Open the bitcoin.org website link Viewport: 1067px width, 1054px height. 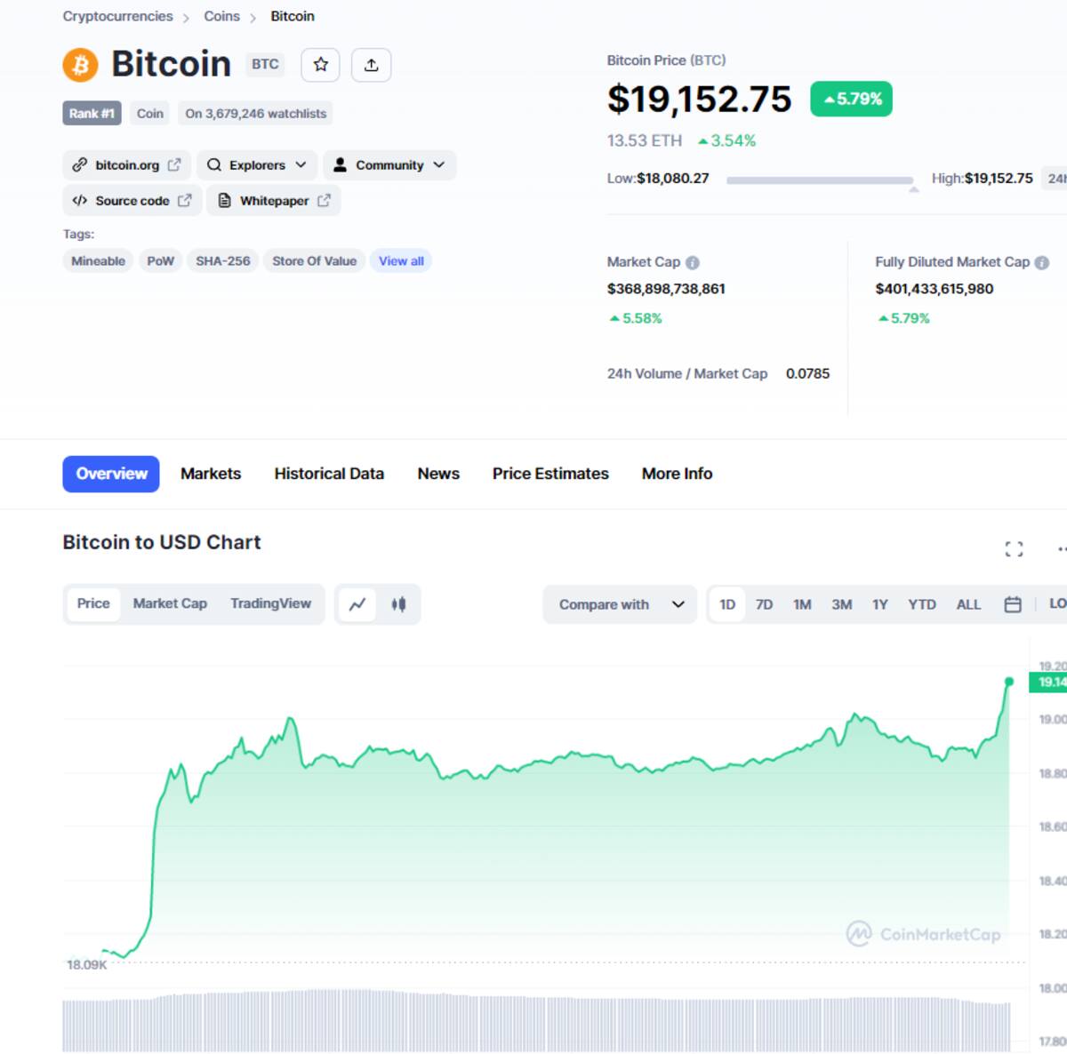click(x=127, y=165)
